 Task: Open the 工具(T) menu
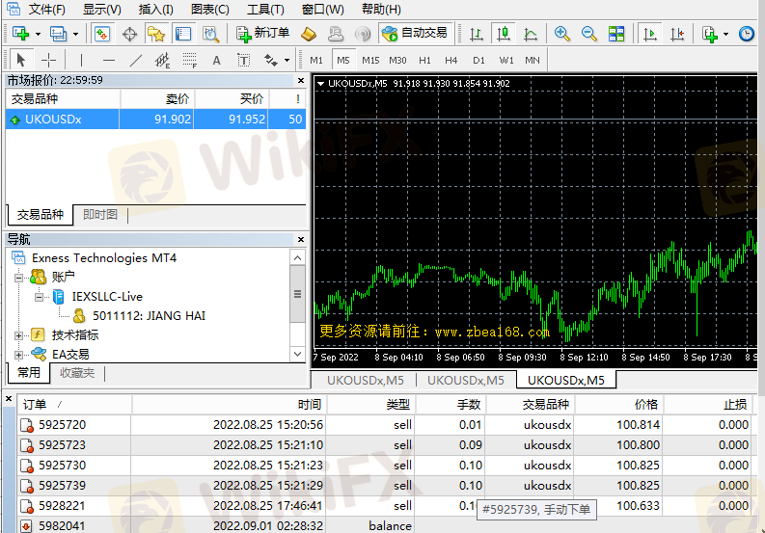tap(265, 9)
